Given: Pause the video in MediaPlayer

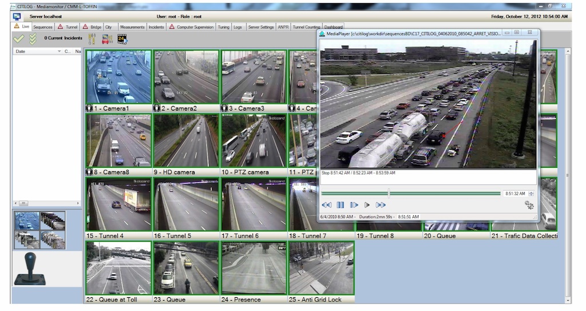Looking at the screenshot, I should click(x=340, y=204).
